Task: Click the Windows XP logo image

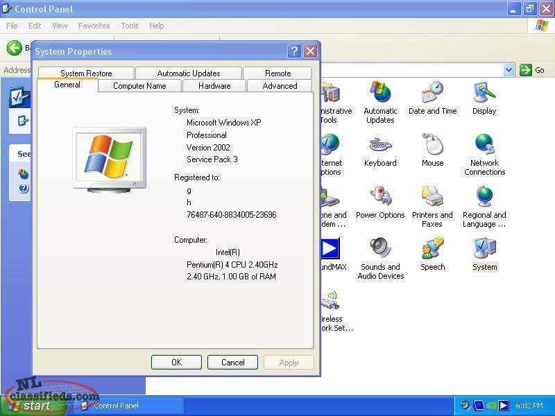Action: (110, 159)
